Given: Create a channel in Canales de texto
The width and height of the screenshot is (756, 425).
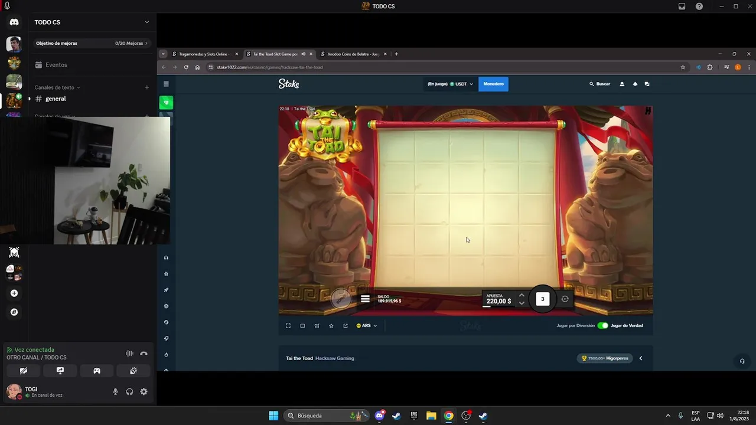Looking at the screenshot, I should (x=147, y=87).
